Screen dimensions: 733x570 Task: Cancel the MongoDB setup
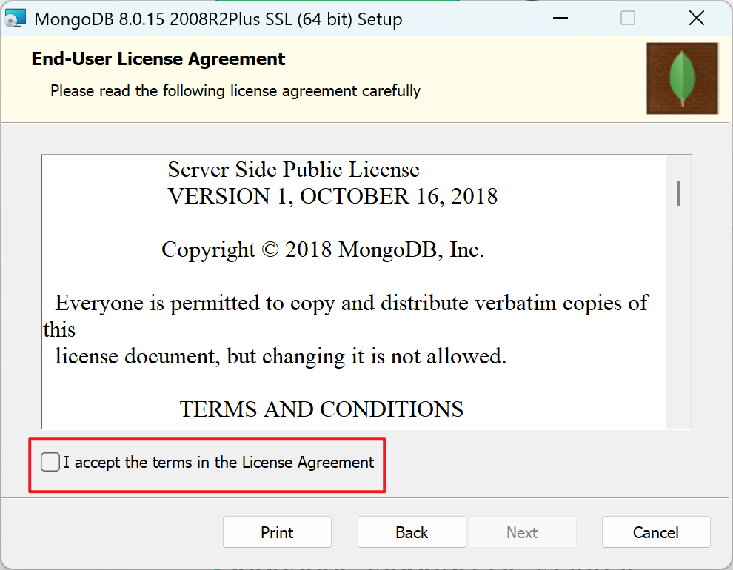656,532
